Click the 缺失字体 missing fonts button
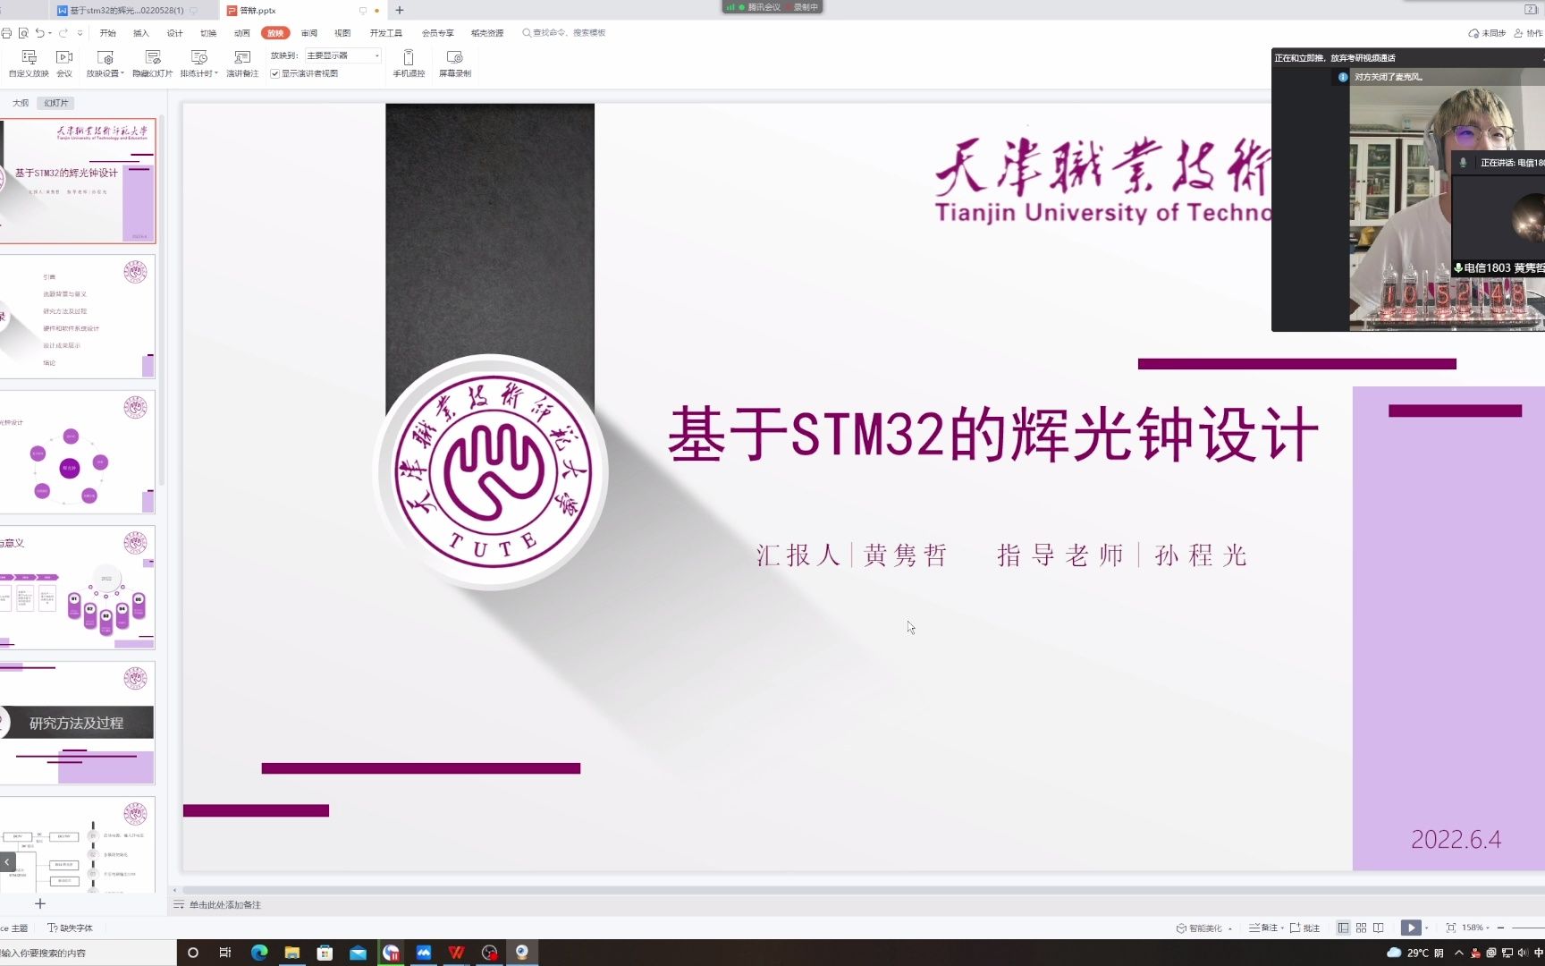This screenshot has height=966, width=1545. 70,928
